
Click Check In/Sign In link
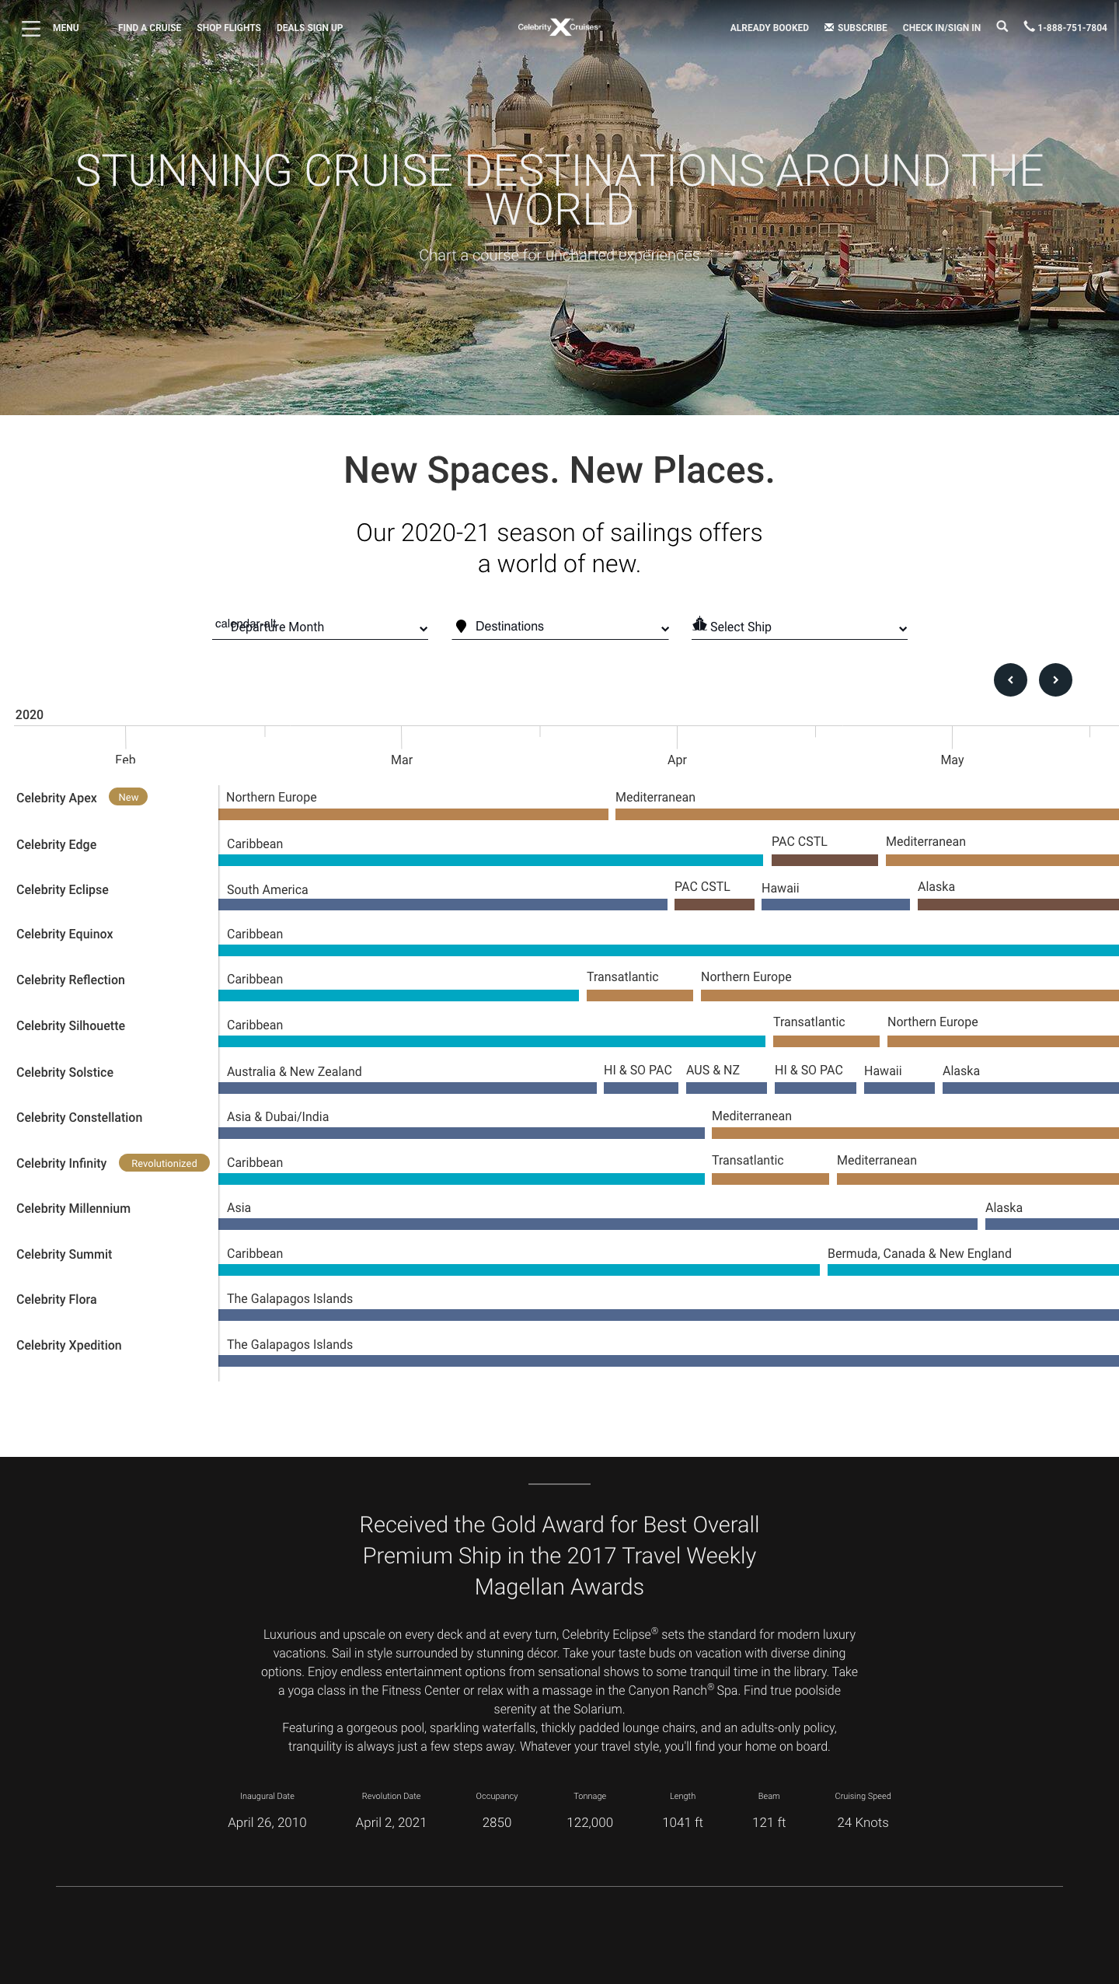(942, 28)
